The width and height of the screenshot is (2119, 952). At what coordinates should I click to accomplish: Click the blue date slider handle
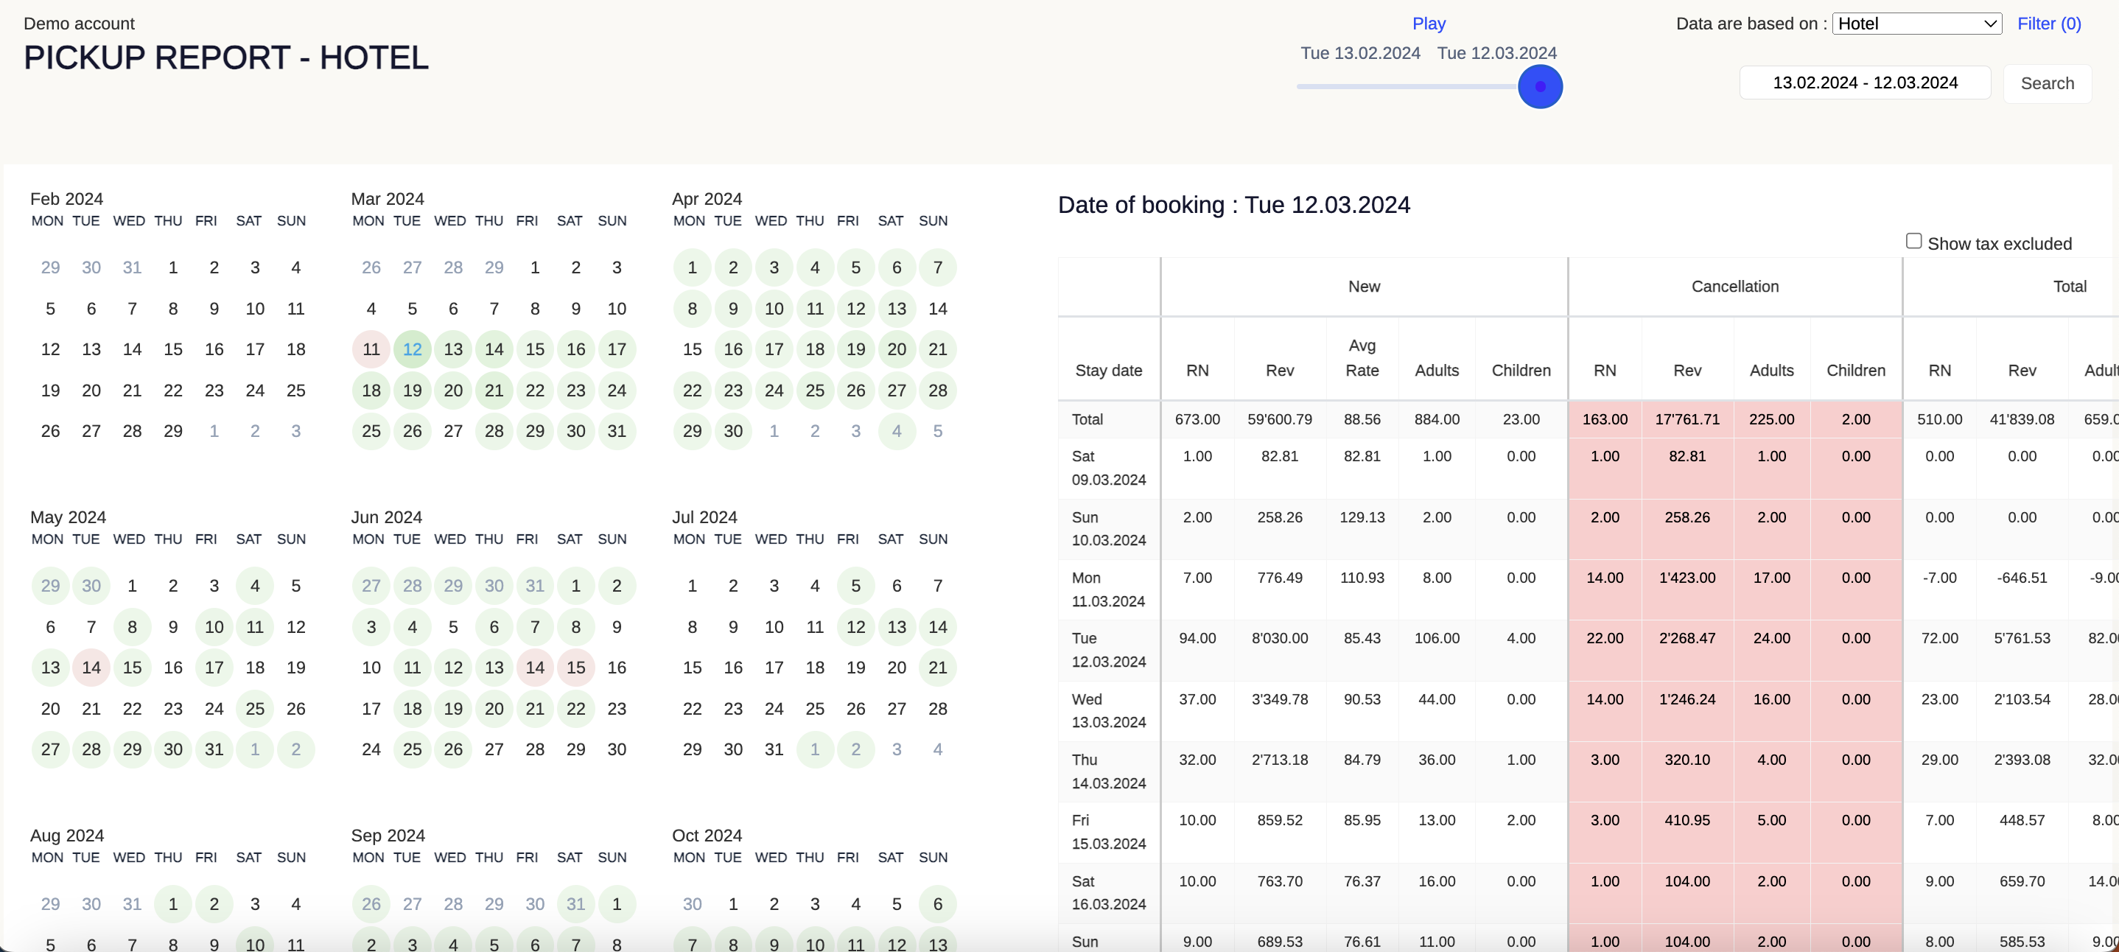click(x=1539, y=86)
